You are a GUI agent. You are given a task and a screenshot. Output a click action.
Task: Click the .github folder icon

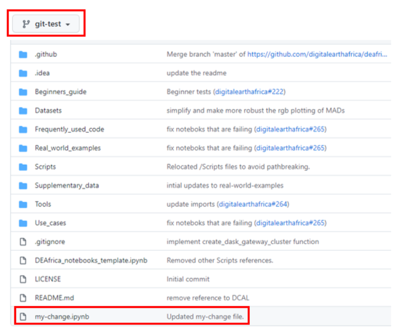23,54
